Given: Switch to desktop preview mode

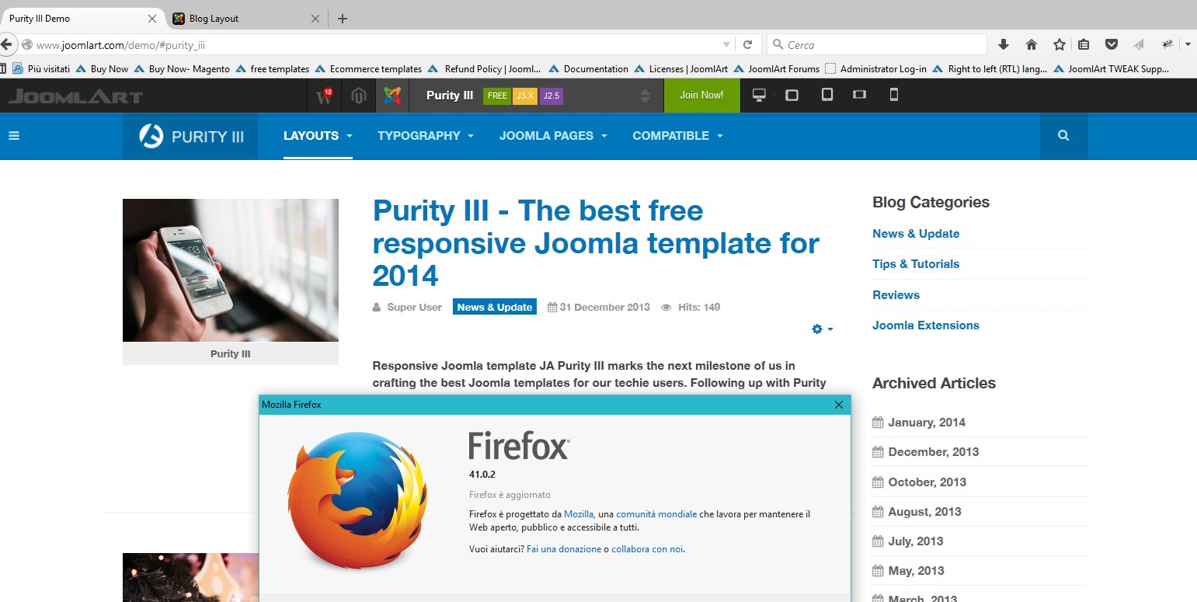Looking at the screenshot, I should (759, 95).
